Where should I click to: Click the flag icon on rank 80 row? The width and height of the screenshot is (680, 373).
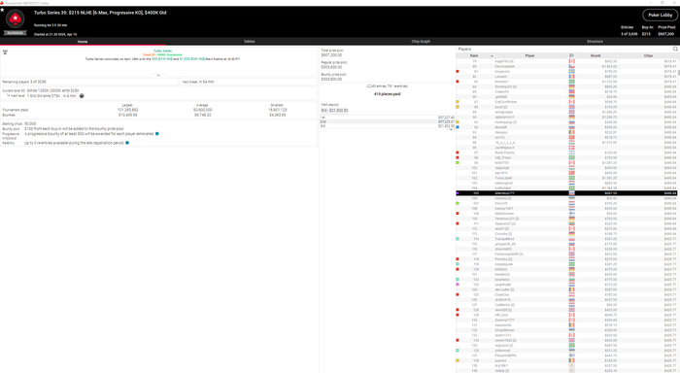click(x=571, y=66)
